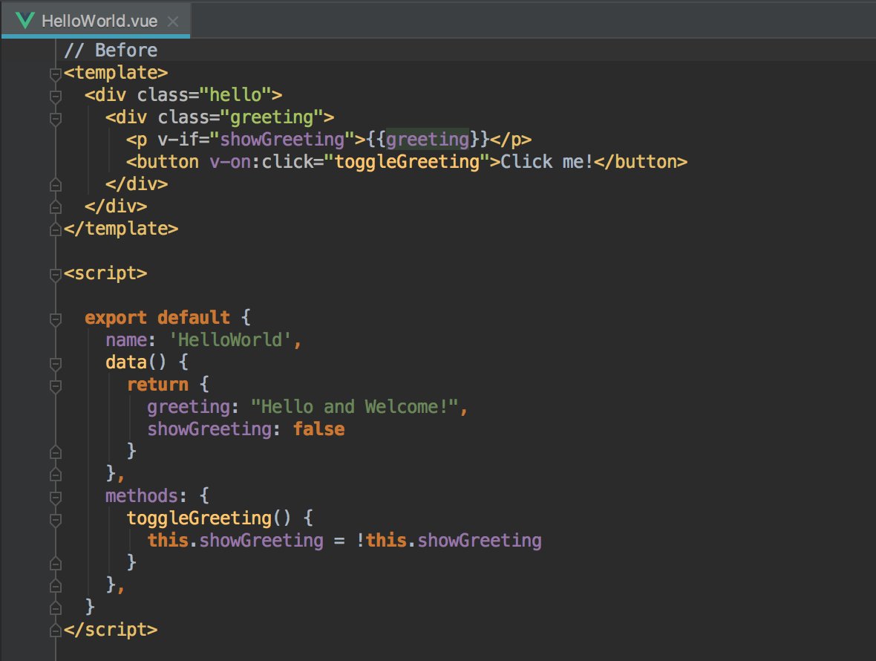Collapse the div class="hello" fold marker
This screenshot has width=876, height=661.
click(56, 96)
